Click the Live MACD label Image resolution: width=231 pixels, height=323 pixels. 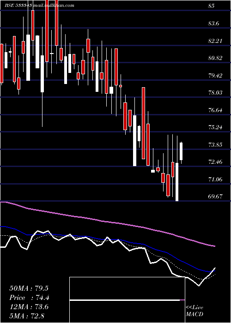195,311
